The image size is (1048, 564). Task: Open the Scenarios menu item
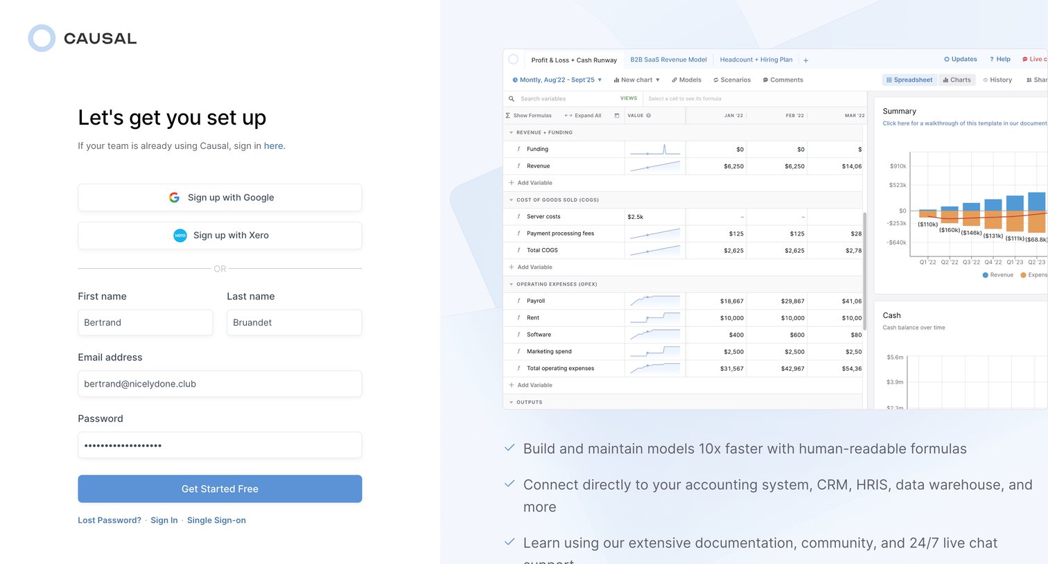tap(732, 80)
